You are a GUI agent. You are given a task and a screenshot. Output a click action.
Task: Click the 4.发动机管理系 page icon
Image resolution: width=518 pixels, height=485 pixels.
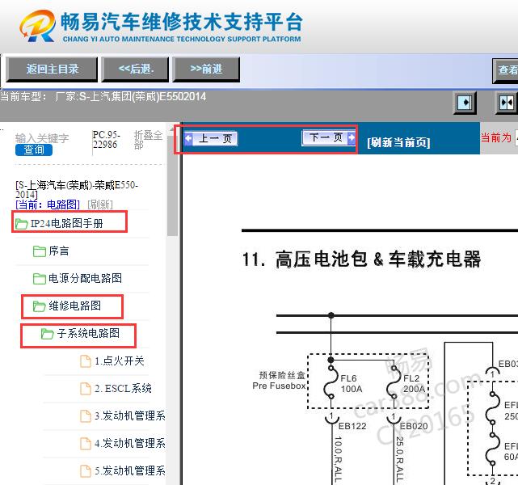tap(86, 444)
